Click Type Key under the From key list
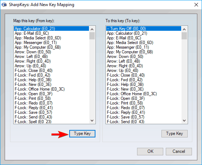202x165 pixels. tap(82, 134)
